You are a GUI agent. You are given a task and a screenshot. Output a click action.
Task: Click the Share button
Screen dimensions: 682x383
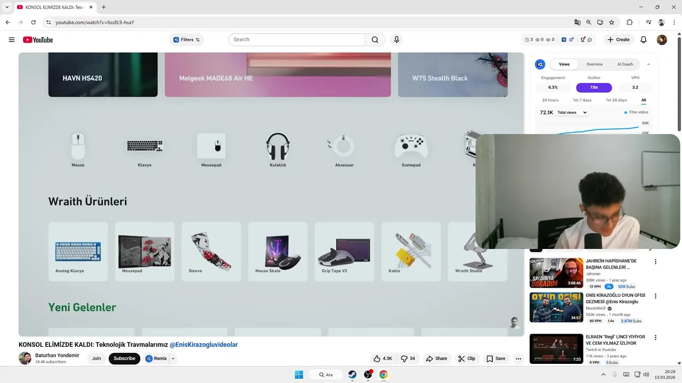(x=436, y=359)
